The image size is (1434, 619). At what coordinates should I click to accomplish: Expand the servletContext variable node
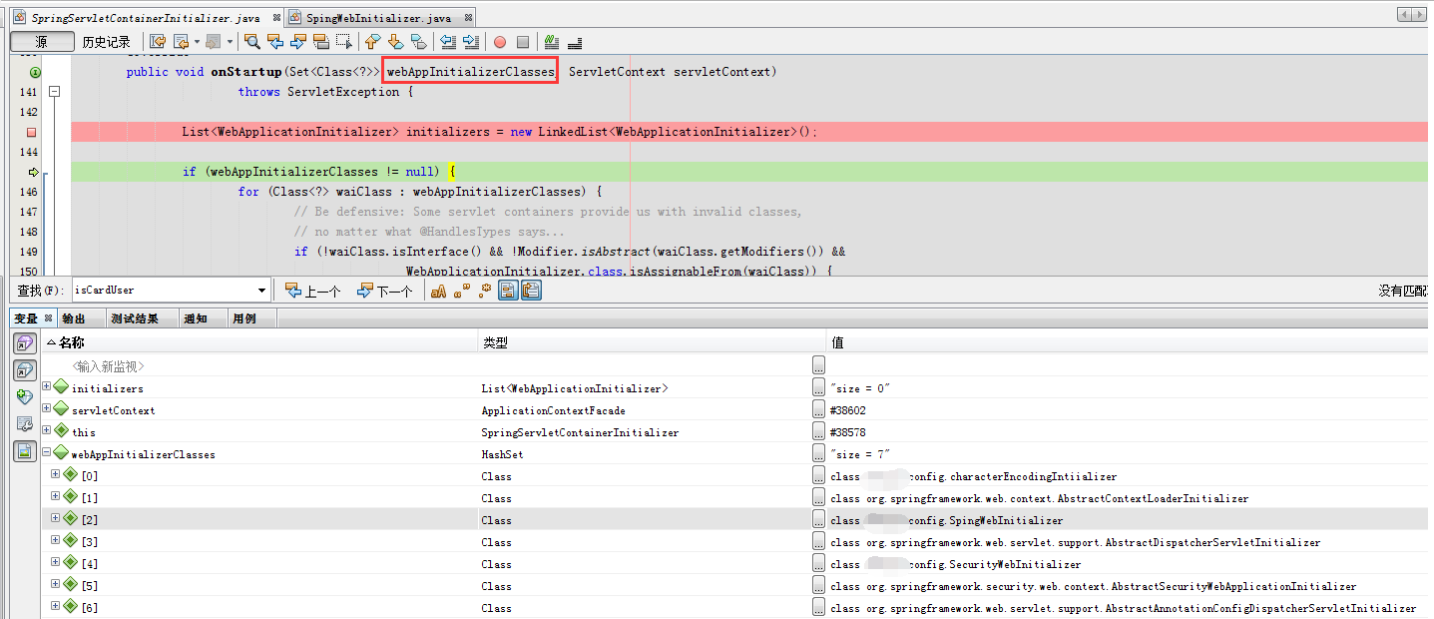[x=47, y=410]
